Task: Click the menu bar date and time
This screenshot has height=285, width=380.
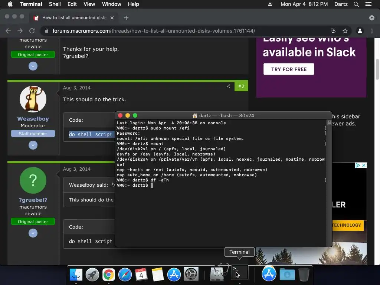Action: click(304, 4)
